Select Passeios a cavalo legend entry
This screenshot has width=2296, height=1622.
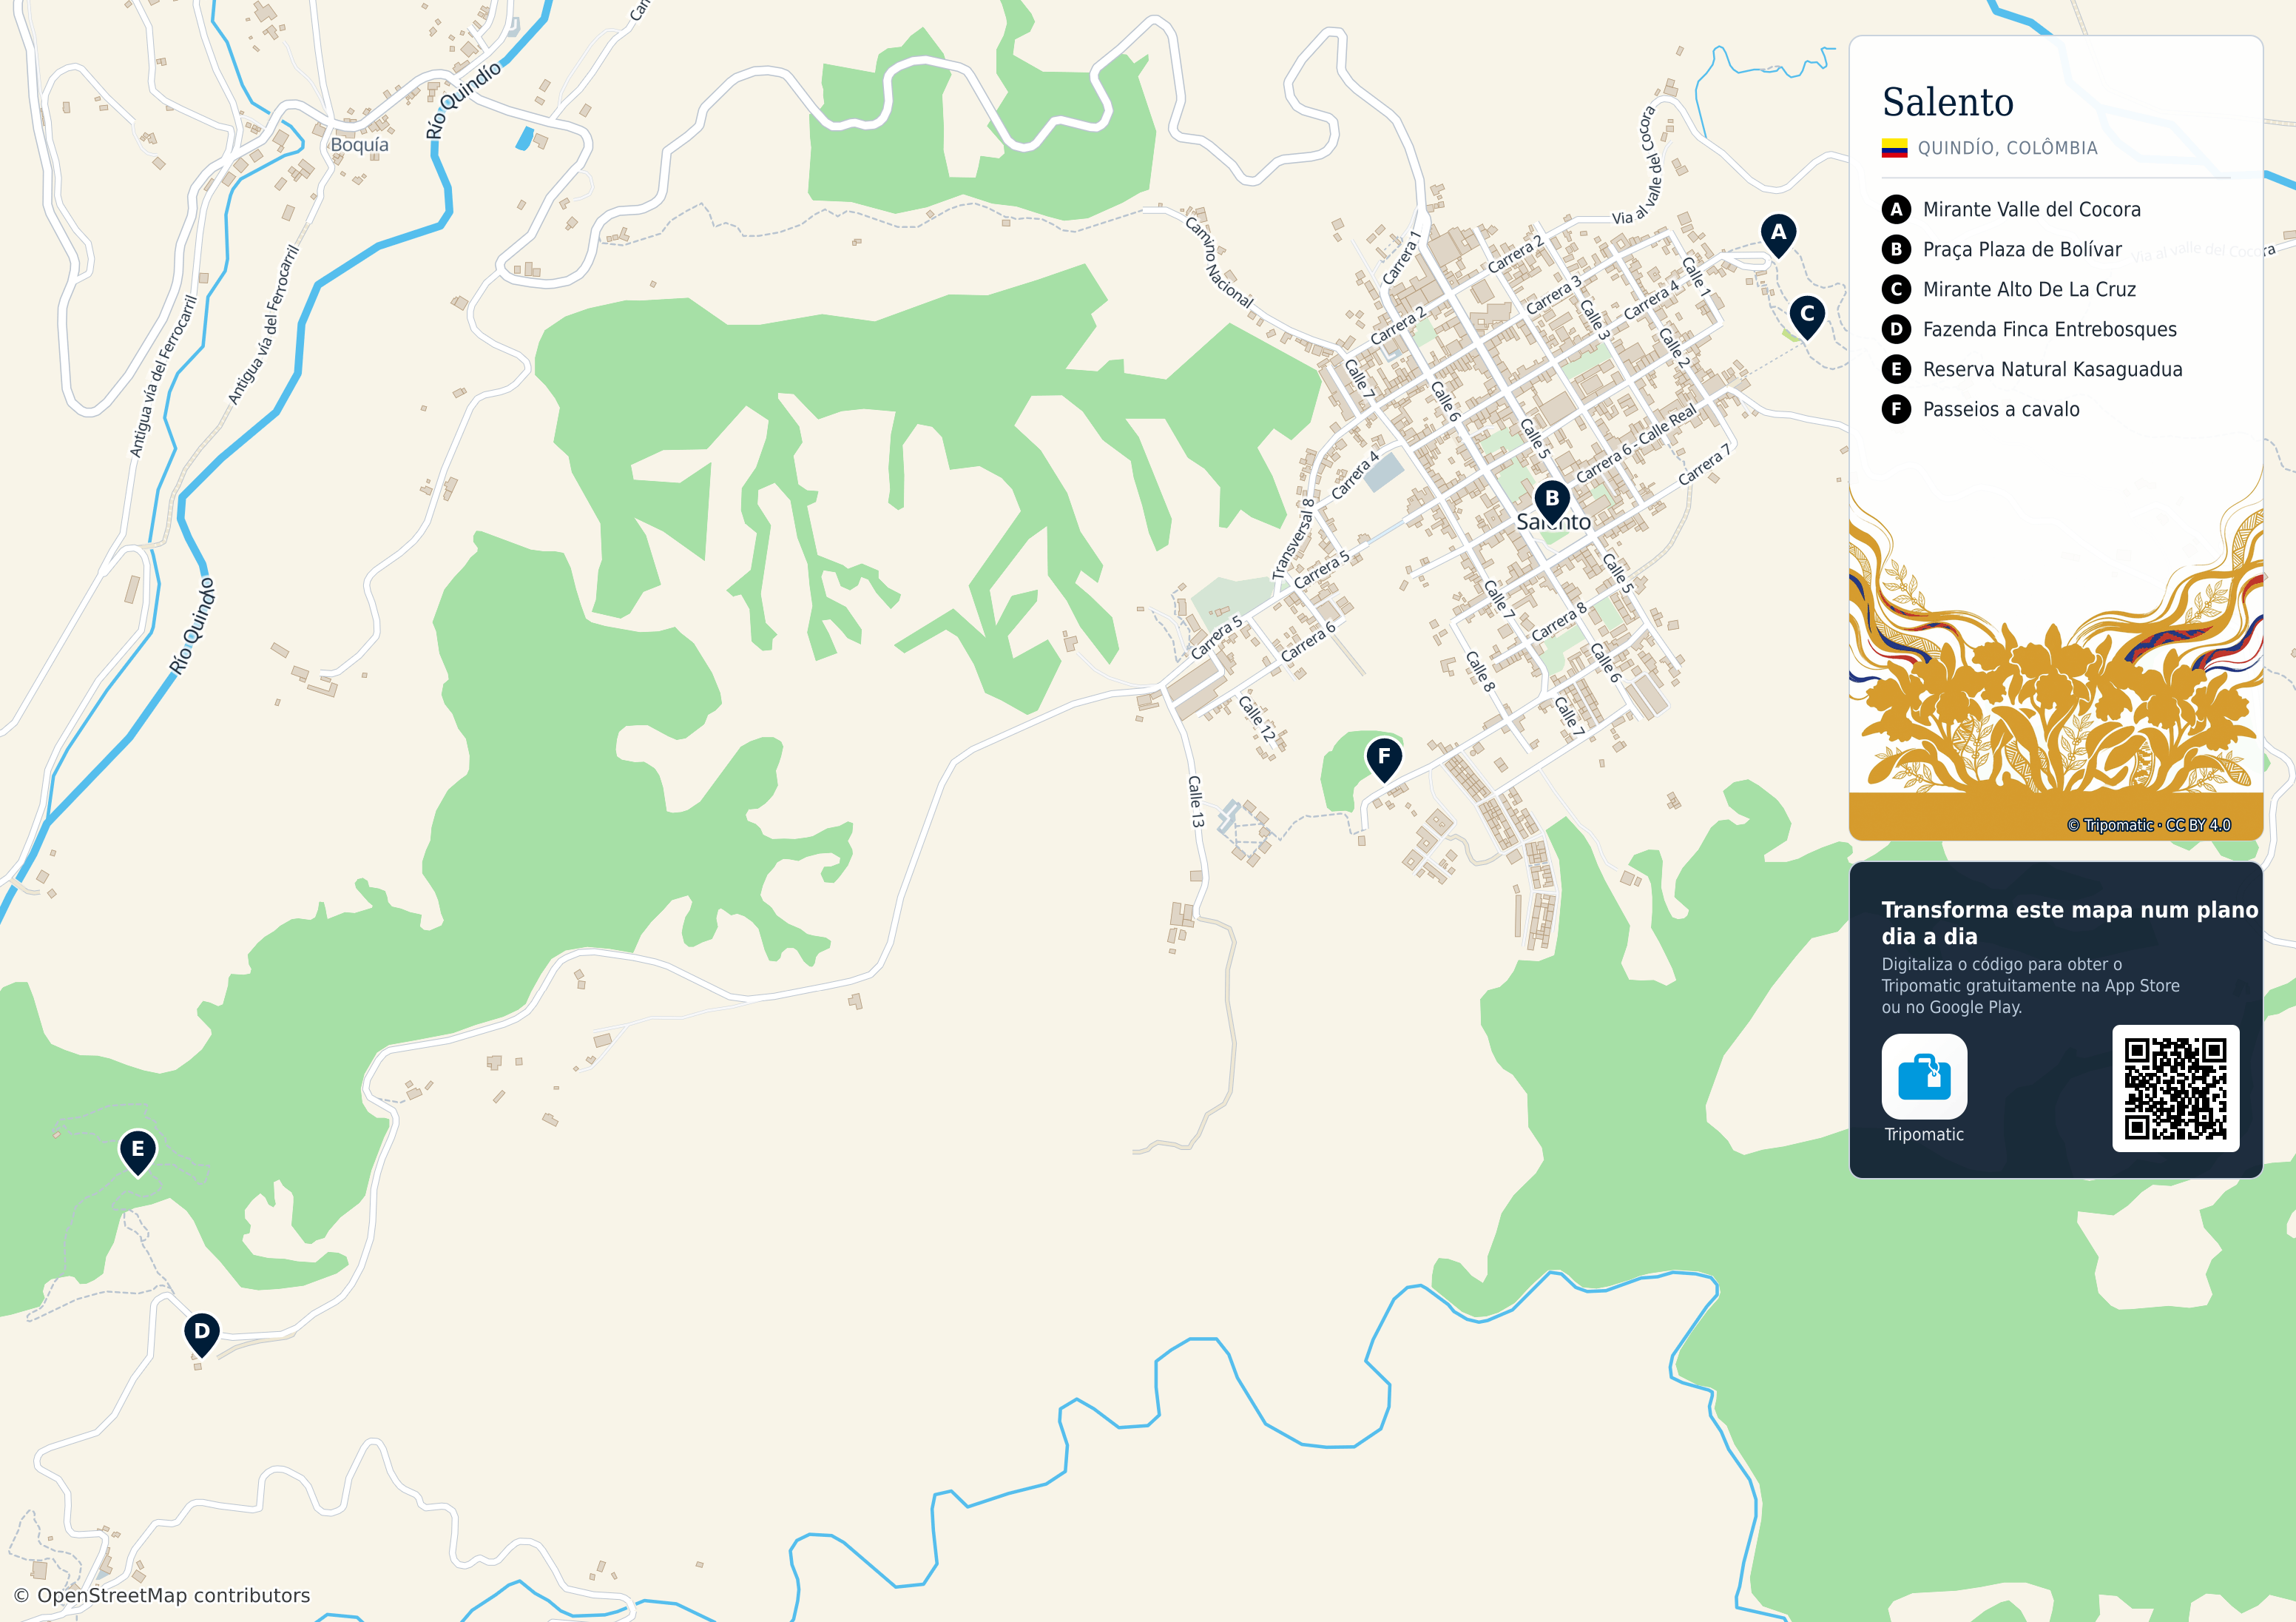(x=2001, y=409)
